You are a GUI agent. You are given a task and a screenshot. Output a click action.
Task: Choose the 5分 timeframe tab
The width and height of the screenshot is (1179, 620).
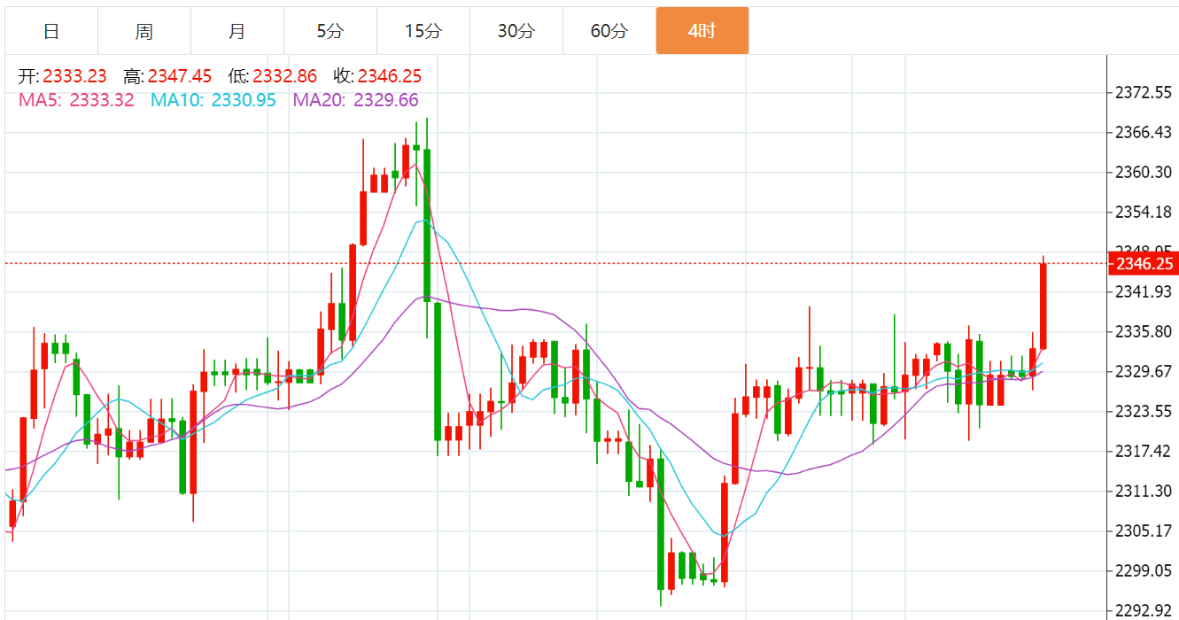(330, 31)
